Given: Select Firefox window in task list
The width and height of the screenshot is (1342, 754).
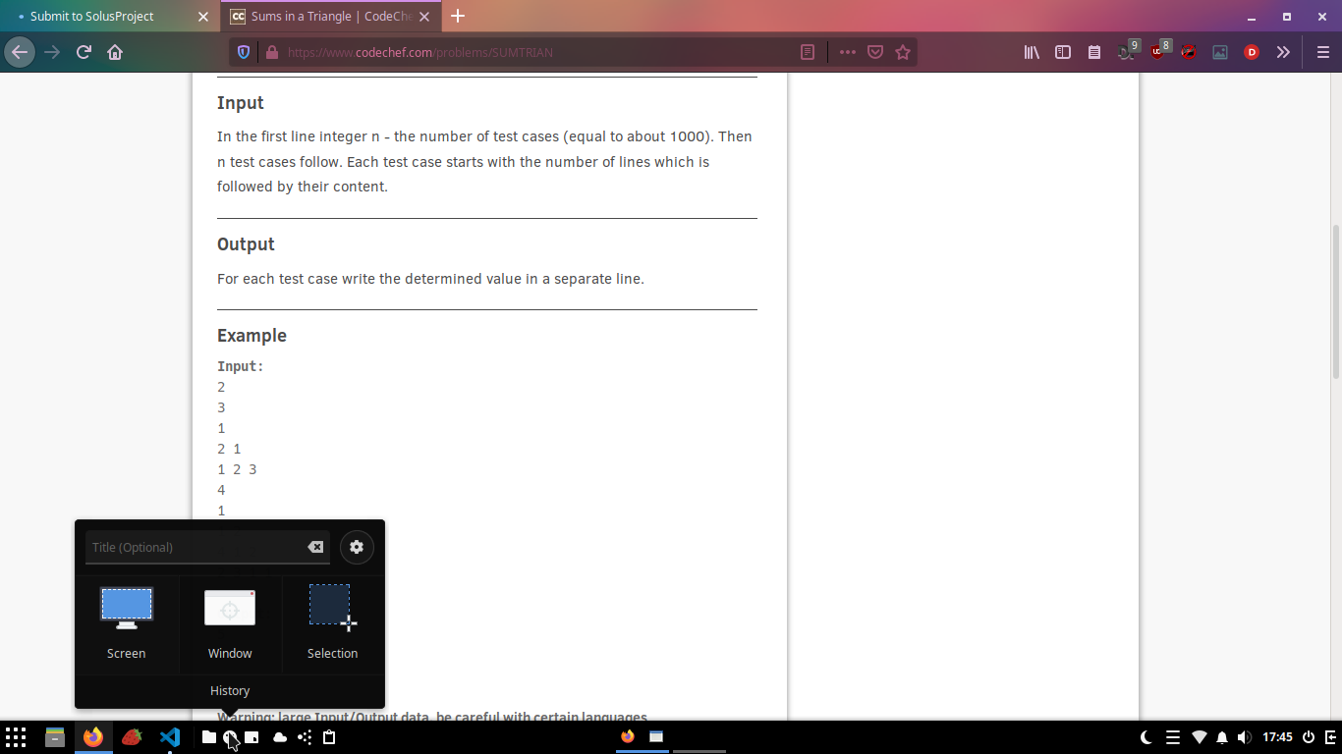Looking at the screenshot, I should coord(628,737).
